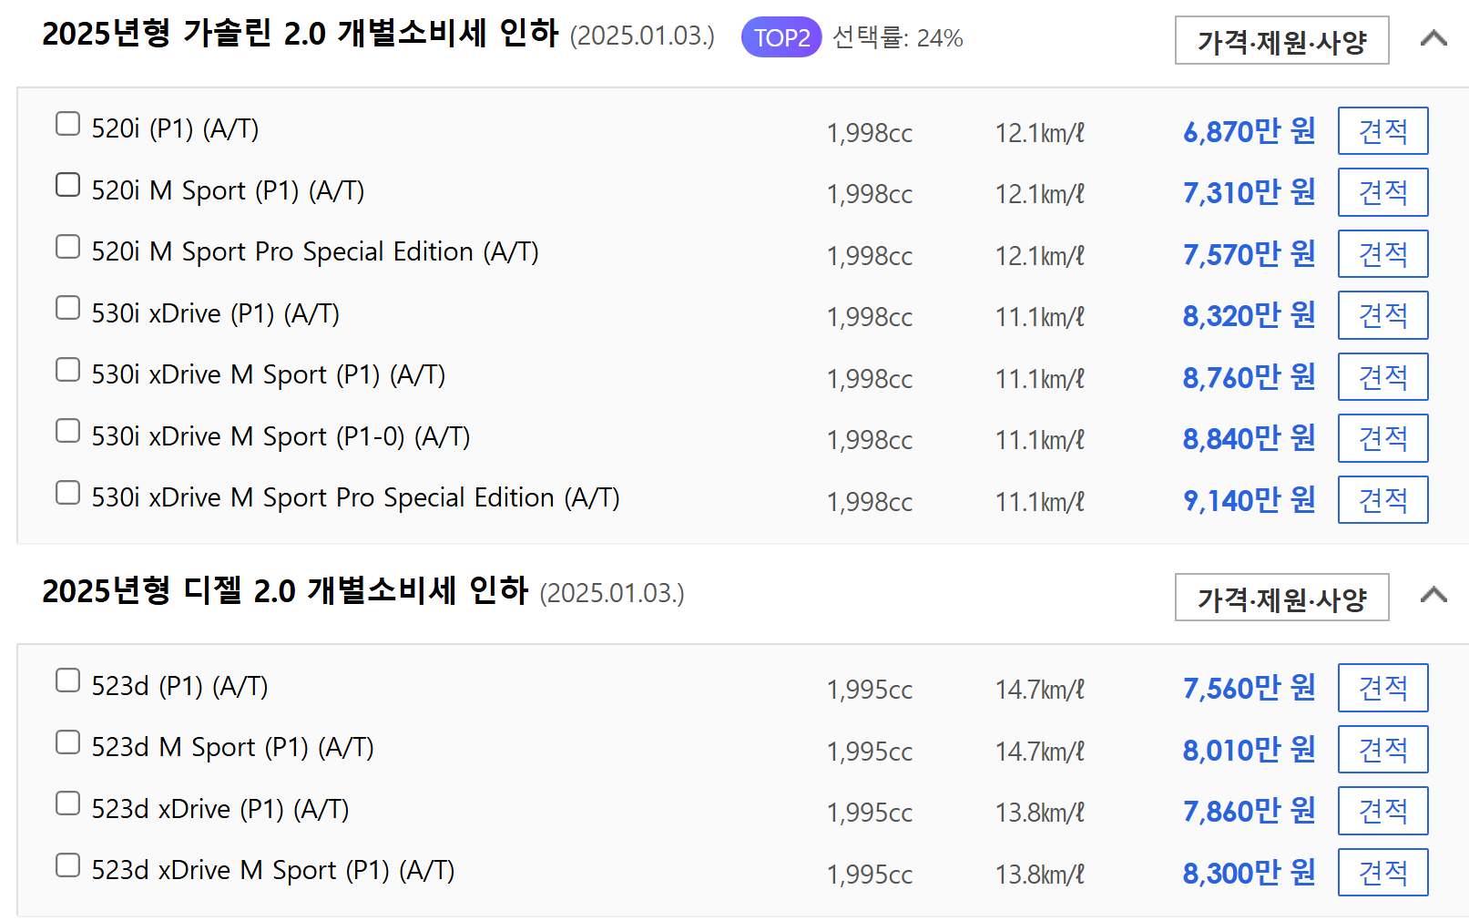Get 견적 for the 7,560만 원 diesel trim
The height and width of the screenshot is (921, 1469).
1382,688
